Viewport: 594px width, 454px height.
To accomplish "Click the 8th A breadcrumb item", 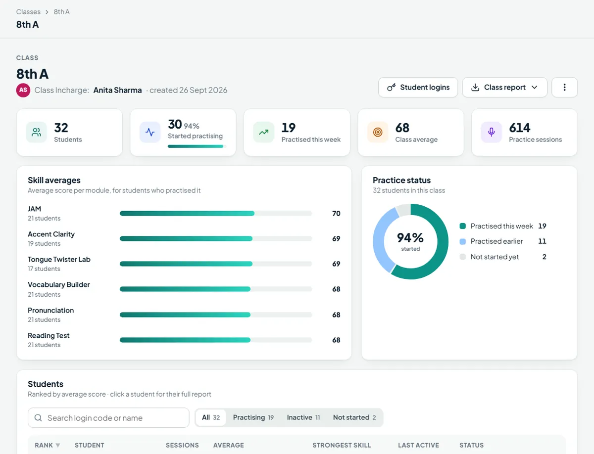I will (x=61, y=12).
